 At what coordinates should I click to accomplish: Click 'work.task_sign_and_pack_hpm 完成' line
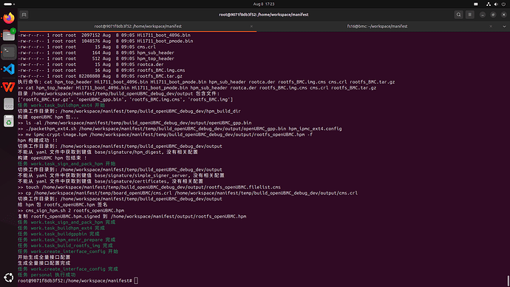67,222
